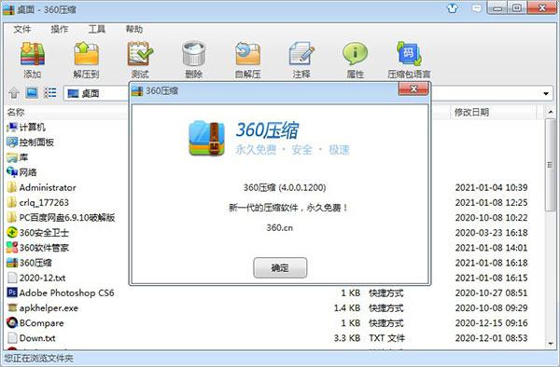This screenshot has height=367, width=560.
Task: Click the 测试 (Test) toolbar icon
Action: tap(140, 53)
